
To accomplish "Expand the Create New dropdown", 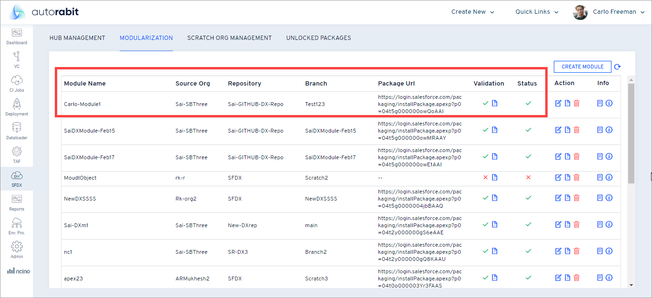I will 472,12.
